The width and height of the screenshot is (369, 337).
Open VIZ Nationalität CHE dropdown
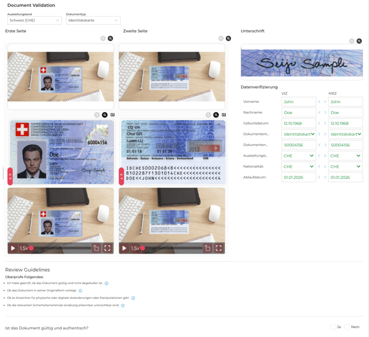[299, 167]
